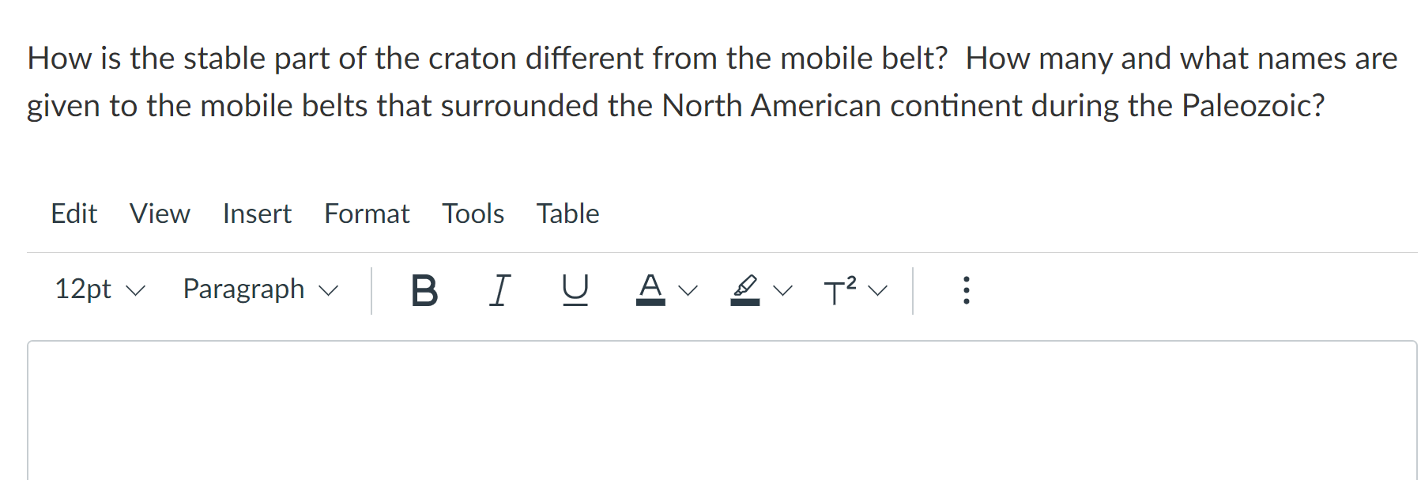Image resolution: width=1421 pixels, height=480 pixels.
Task: Open the Format menu
Action: [366, 214]
